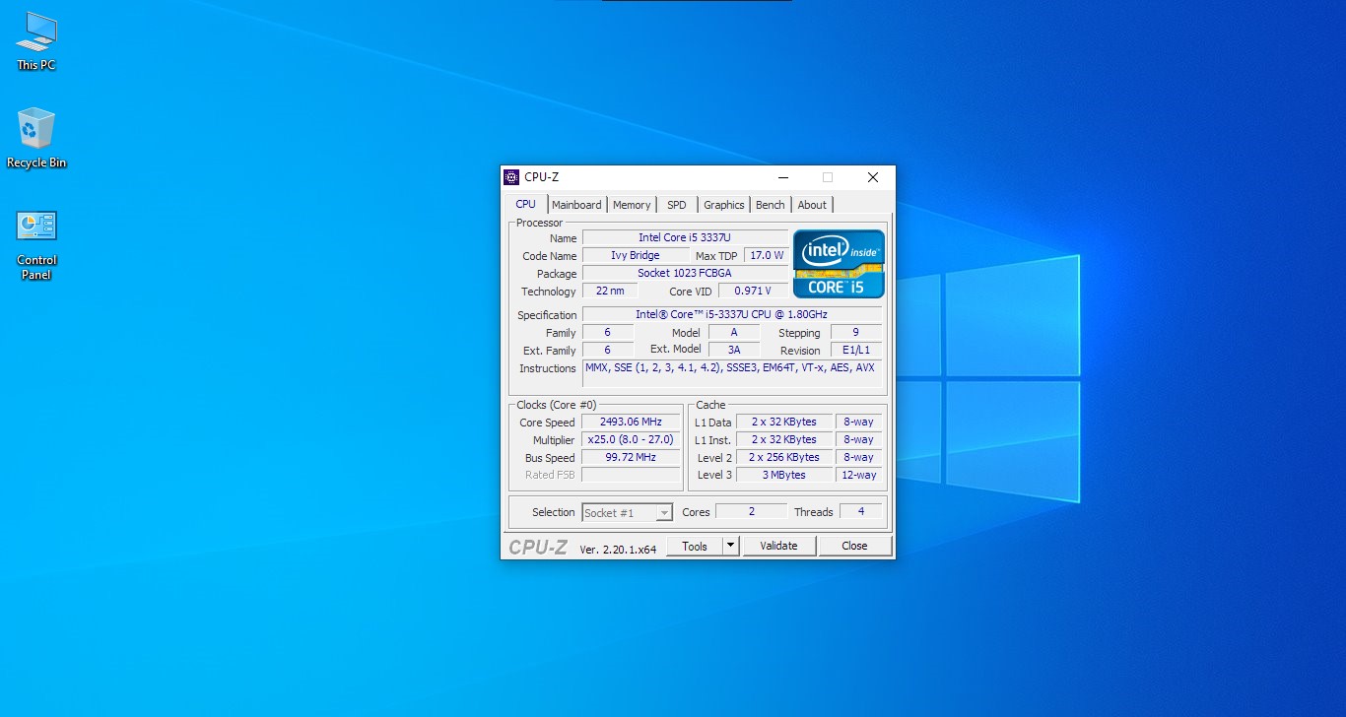This screenshot has width=1346, height=717.
Task: Click the 12-way Level 3 associativity value
Action: point(858,475)
